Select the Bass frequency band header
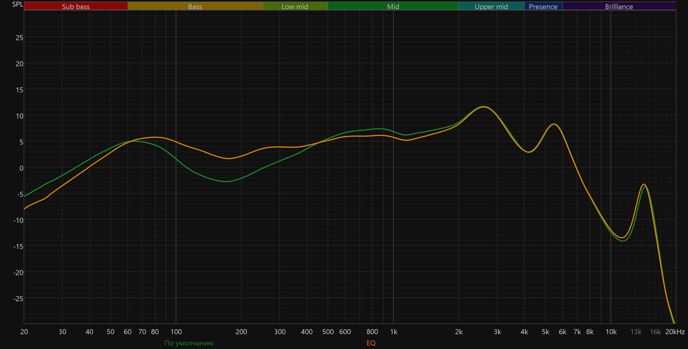Screen dimensions: 688x349 click(195, 6)
